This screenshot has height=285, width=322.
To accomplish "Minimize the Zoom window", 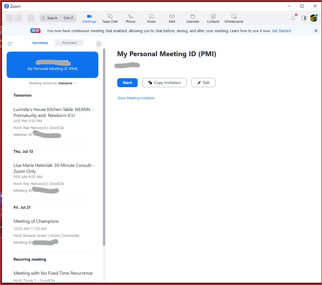I will click(289, 6).
